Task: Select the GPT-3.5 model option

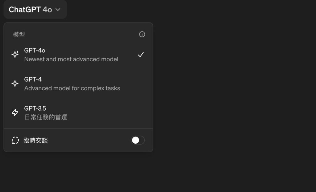Action: point(78,112)
